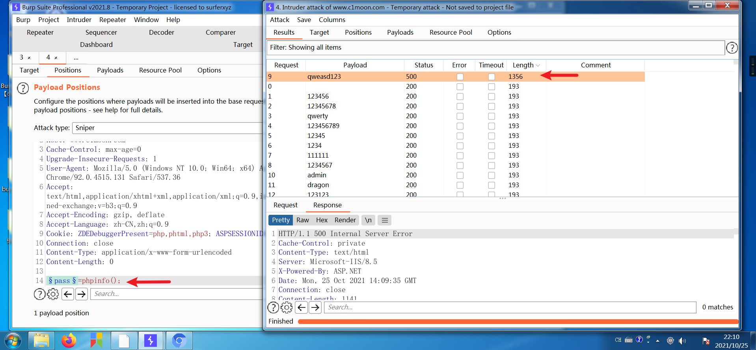
Task: Open the Intruder menu in Burp menubar
Action: point(79,20)
